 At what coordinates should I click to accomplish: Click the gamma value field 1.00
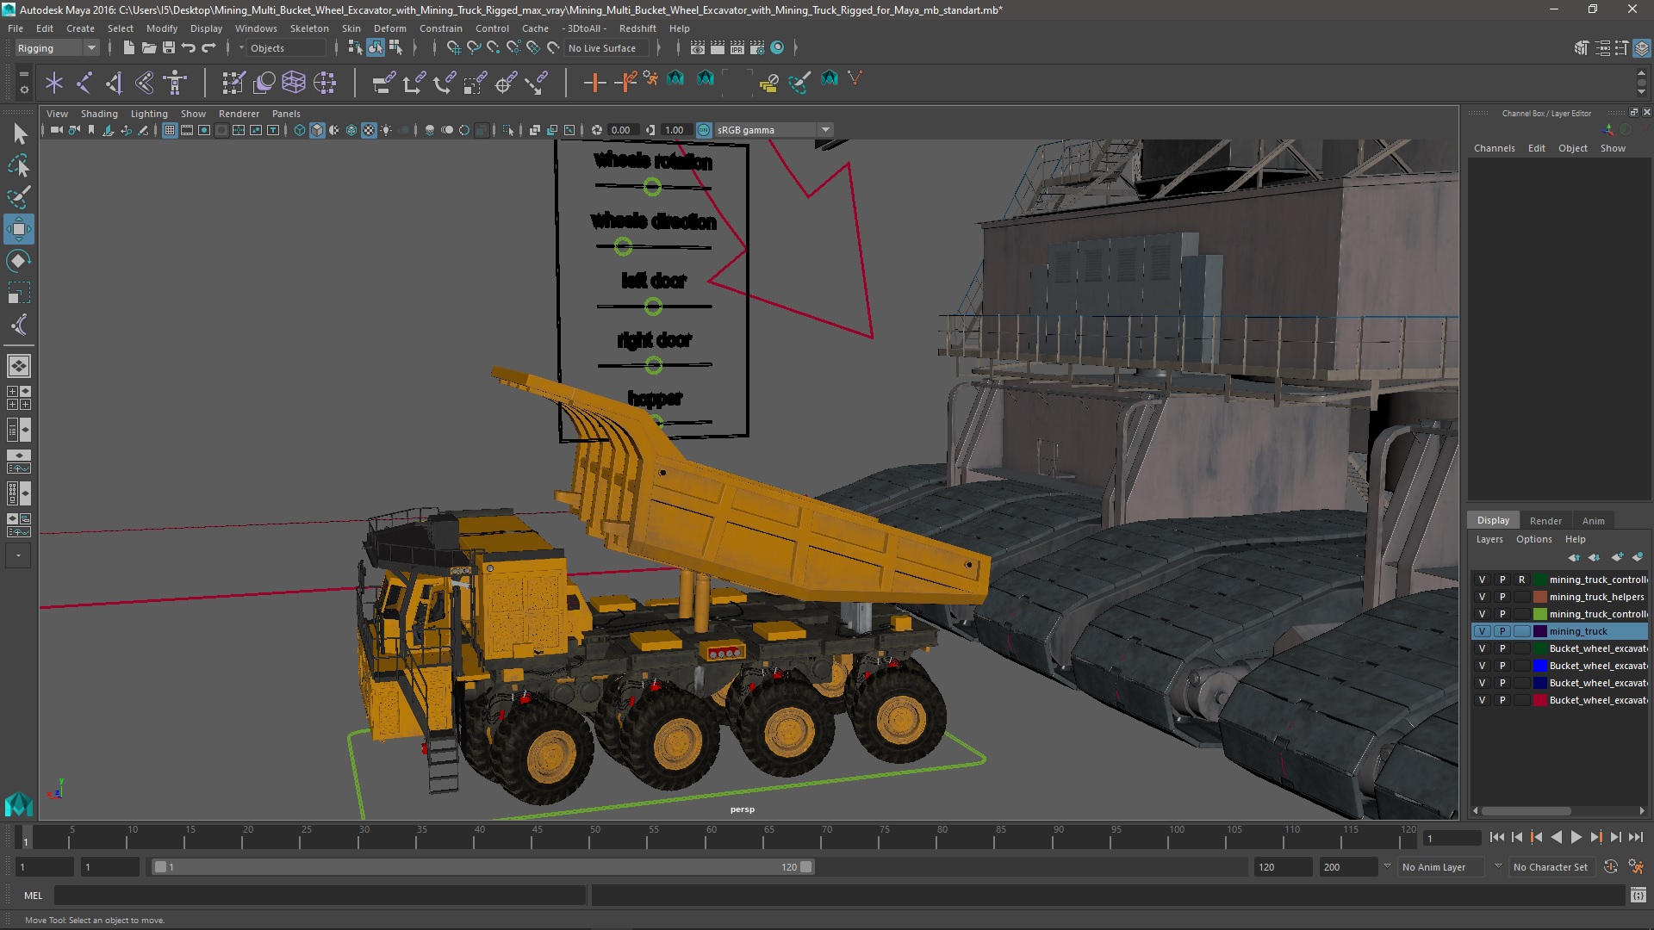click(x=675, y=130)
